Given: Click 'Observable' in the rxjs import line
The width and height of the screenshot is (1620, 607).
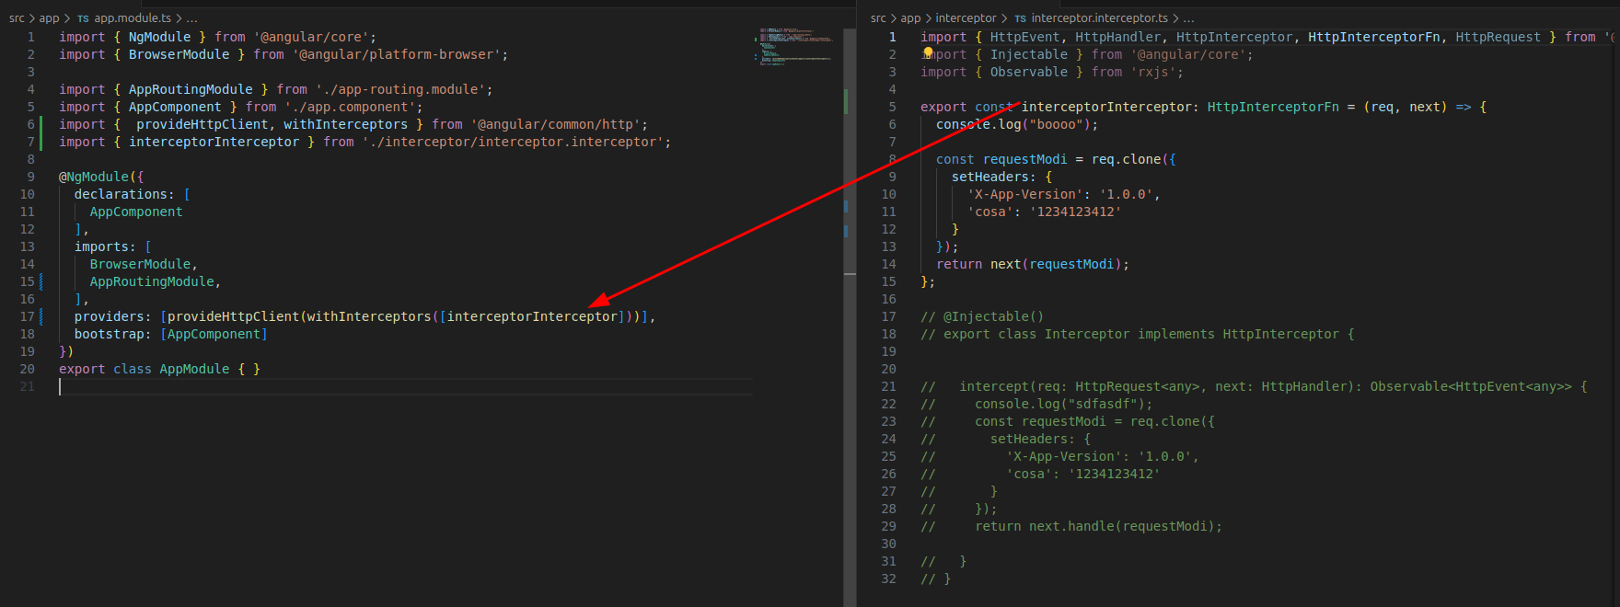Looking at the screenshot, I should click(1029, 72).
